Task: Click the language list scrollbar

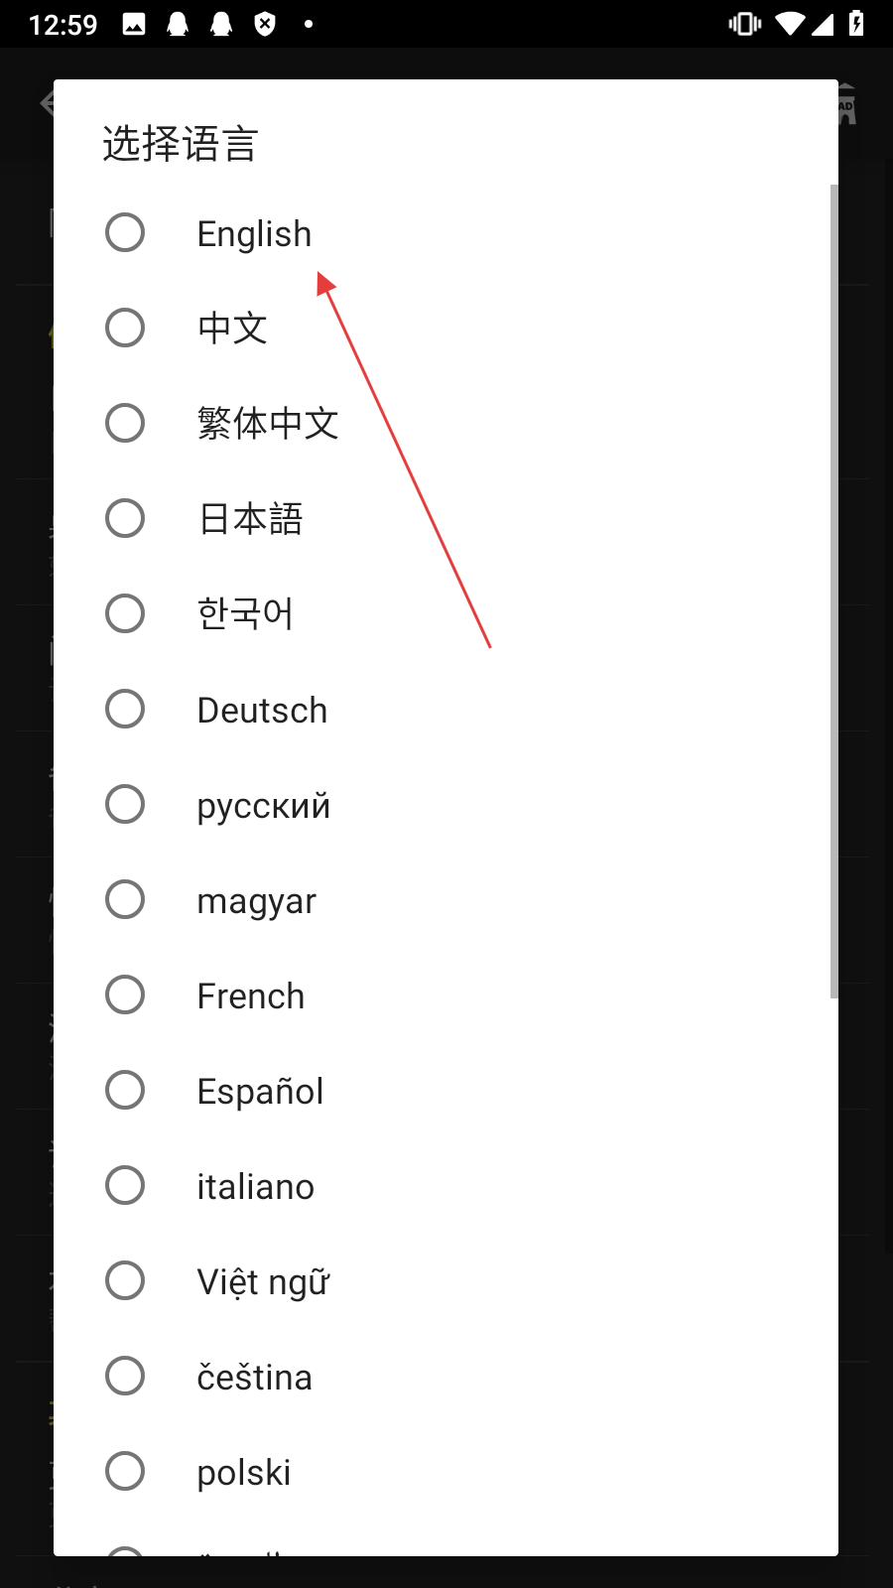Action: [x=833, y=591]
